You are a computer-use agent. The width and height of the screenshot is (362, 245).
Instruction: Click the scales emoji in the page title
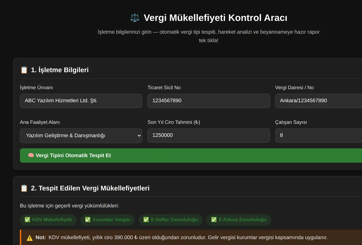(x=135, y=18)
